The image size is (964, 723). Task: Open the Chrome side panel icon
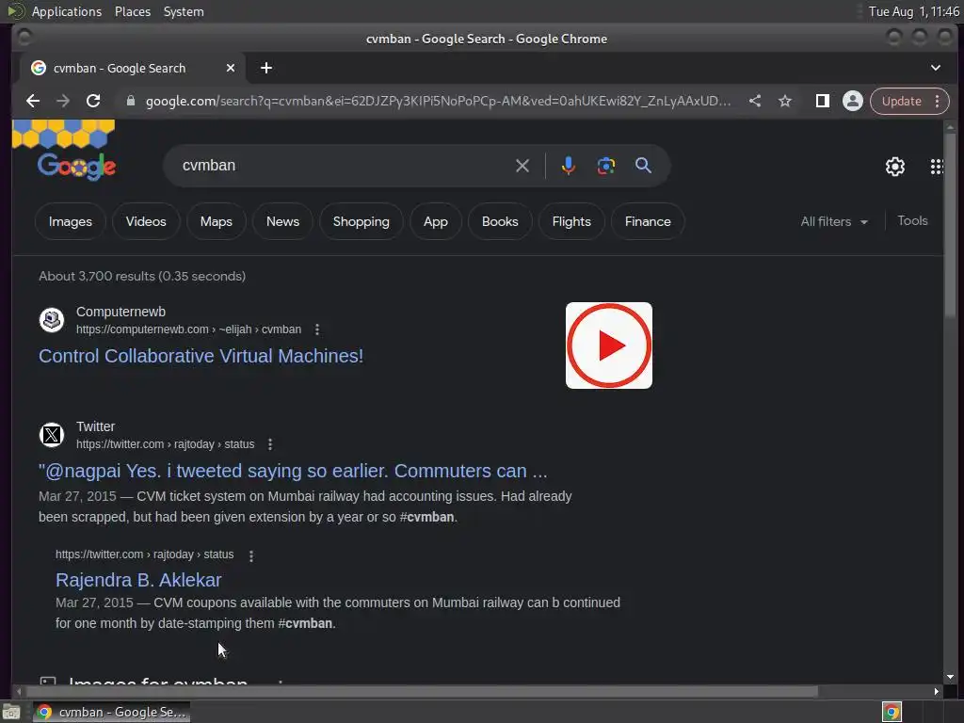[823, 101]
